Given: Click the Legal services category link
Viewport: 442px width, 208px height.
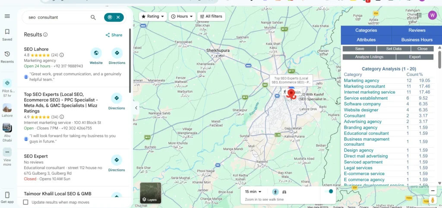Looking at the screenshot, I should [358, 168].
